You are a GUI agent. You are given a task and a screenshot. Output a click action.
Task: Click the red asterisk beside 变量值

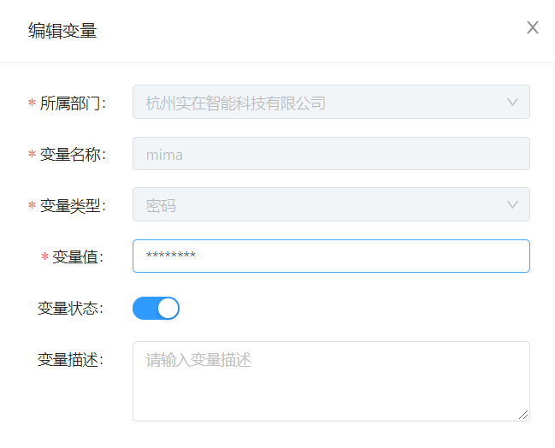pos(44,257)
